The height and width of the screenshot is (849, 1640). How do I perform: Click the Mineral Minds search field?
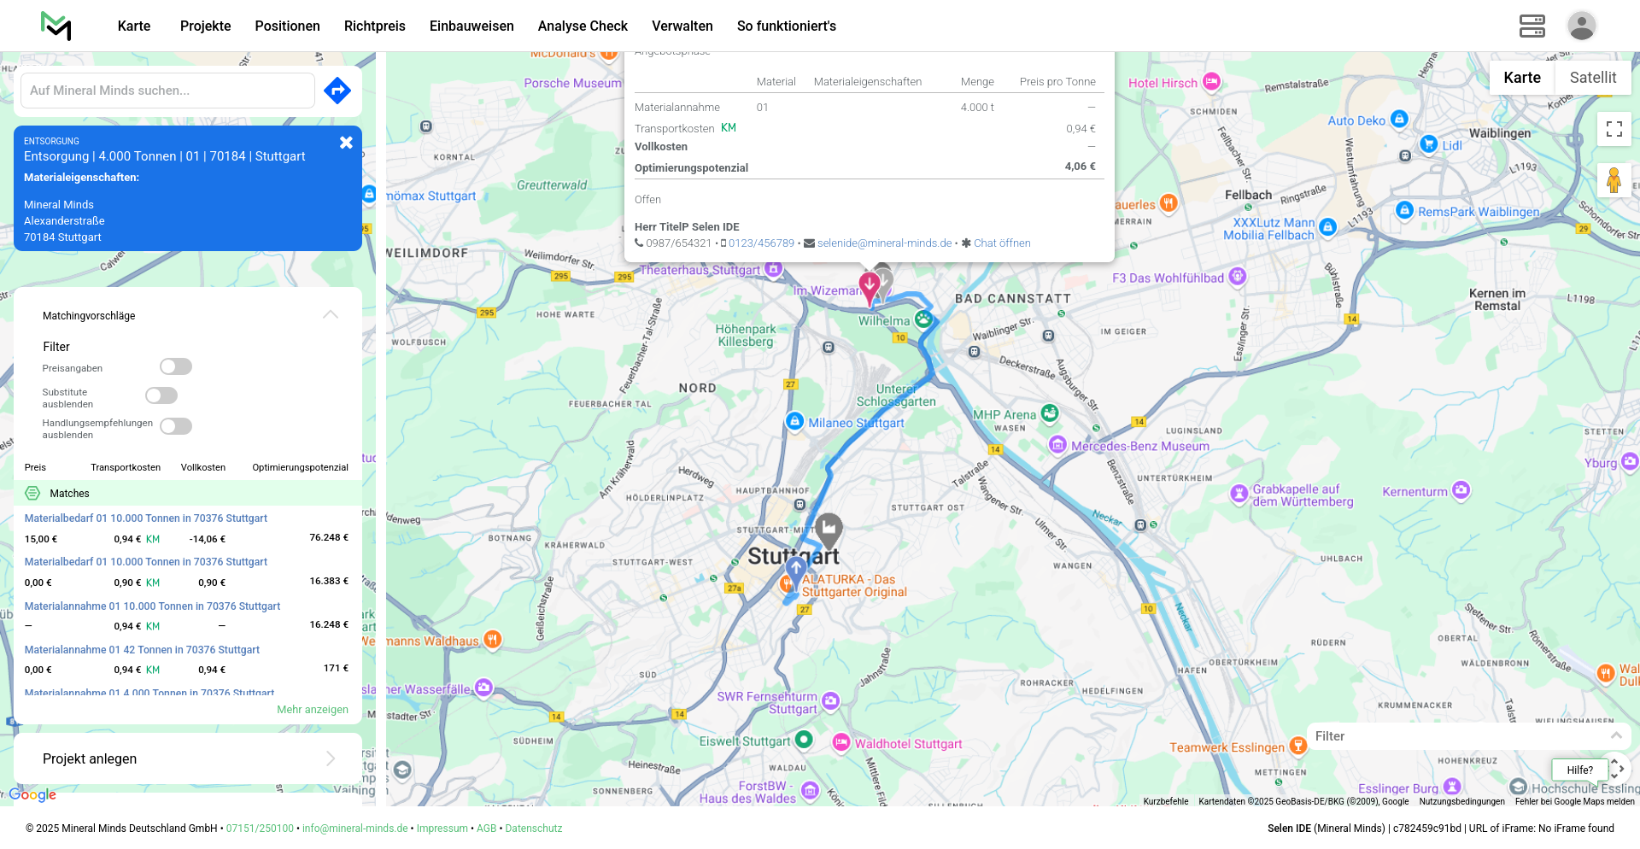(x=167, y=91)
